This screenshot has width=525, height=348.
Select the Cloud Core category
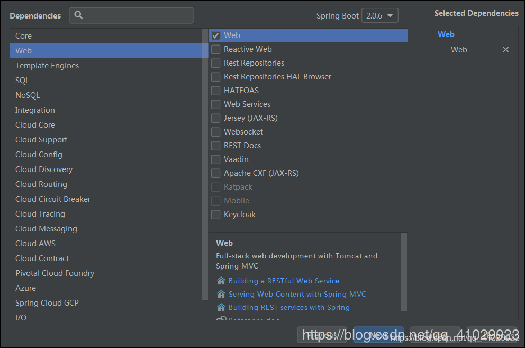(x=106, y=124)
